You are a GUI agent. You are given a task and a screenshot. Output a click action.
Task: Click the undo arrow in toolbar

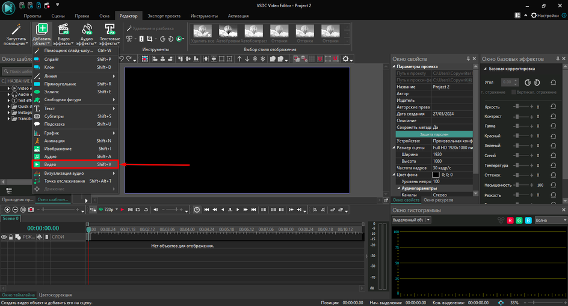122,59
